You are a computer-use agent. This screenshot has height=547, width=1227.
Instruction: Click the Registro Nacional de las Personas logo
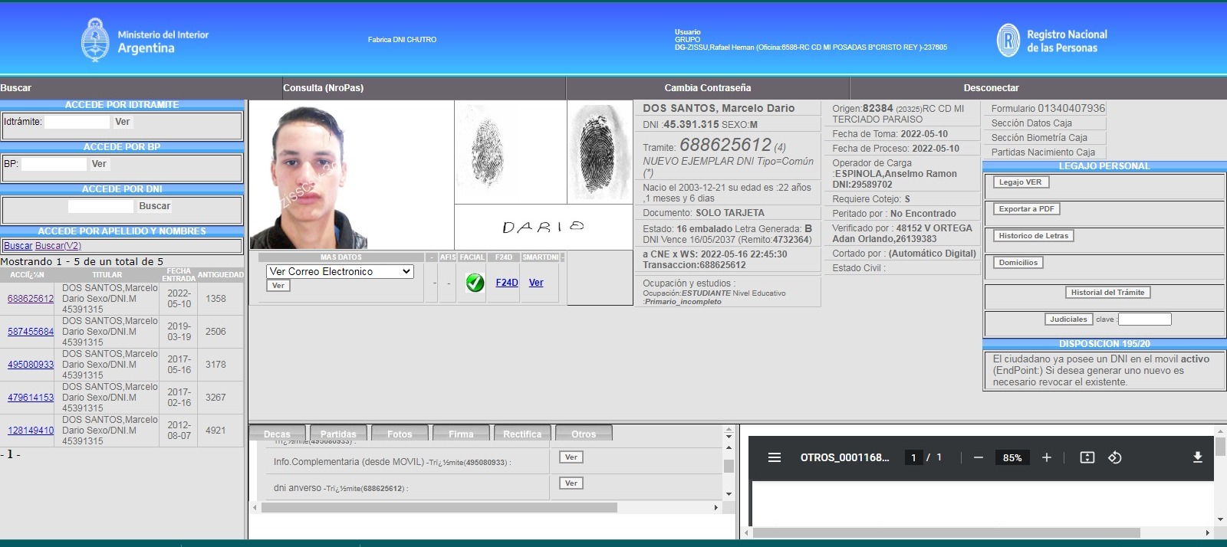coord(1051,41)
